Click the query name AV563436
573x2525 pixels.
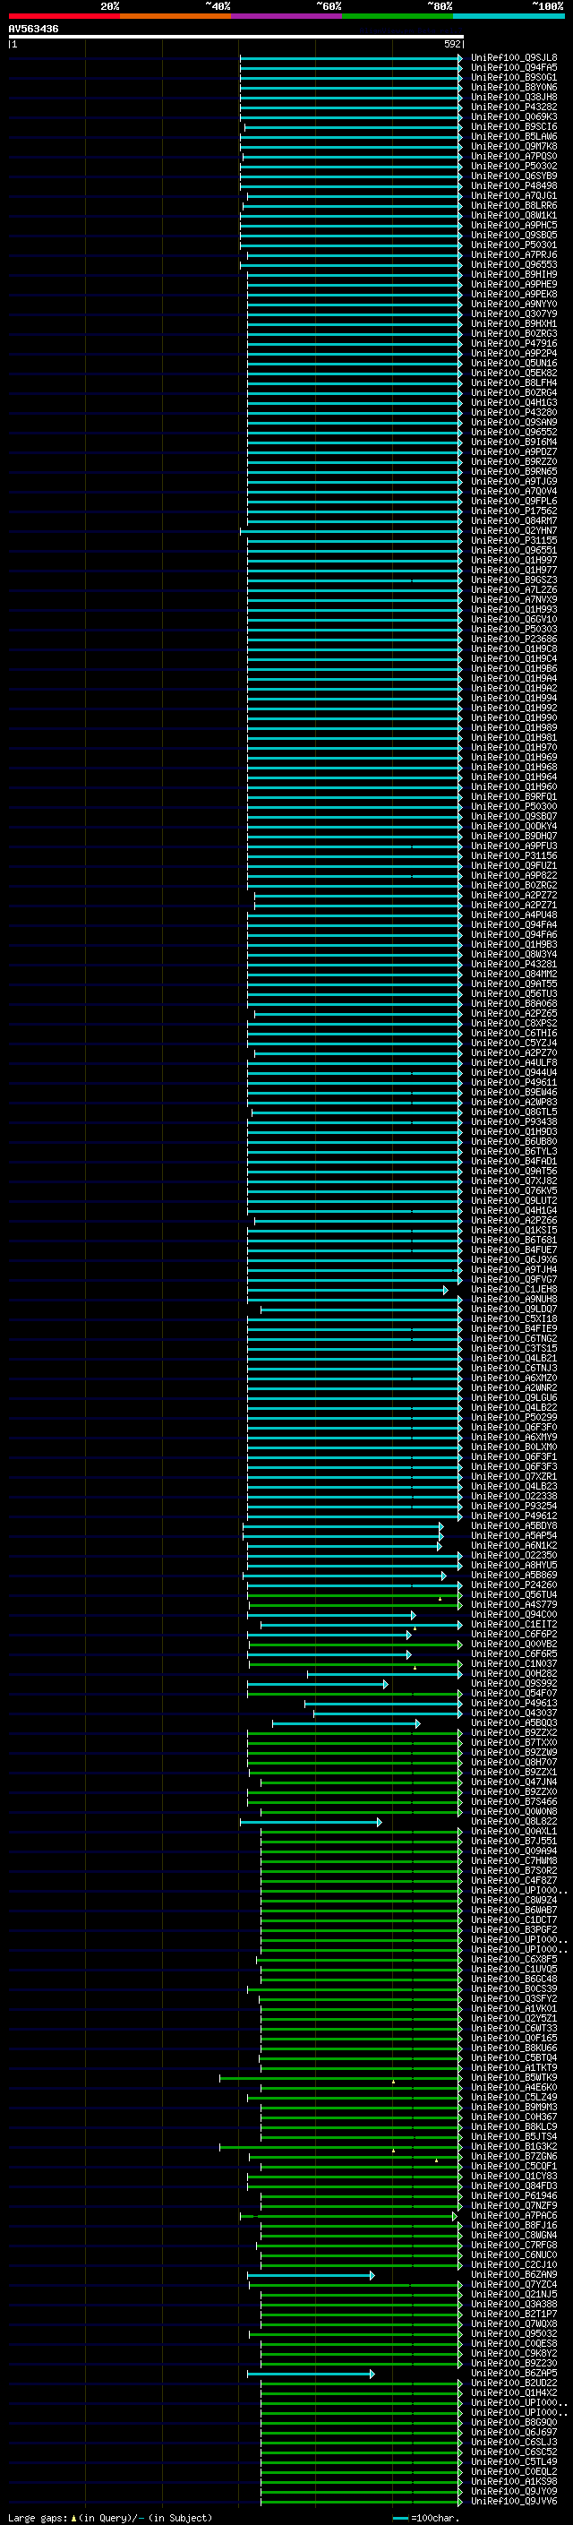coord(33,29)
